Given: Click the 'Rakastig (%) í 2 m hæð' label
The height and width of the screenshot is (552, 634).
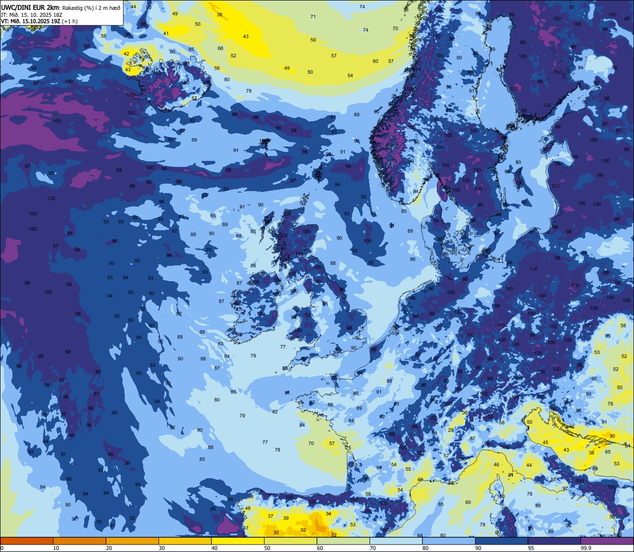Looking at the screenshot, I should [91, 7].
